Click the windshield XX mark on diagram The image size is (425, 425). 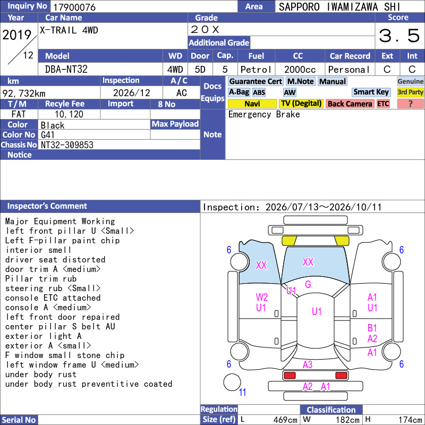pyautogui.click(x=308, y=262)
